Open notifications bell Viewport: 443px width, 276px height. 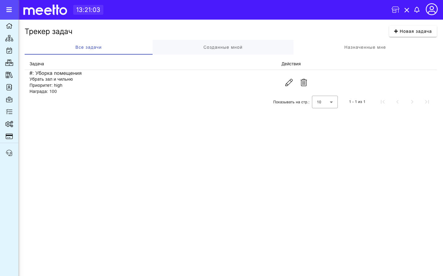coord(417,10)
